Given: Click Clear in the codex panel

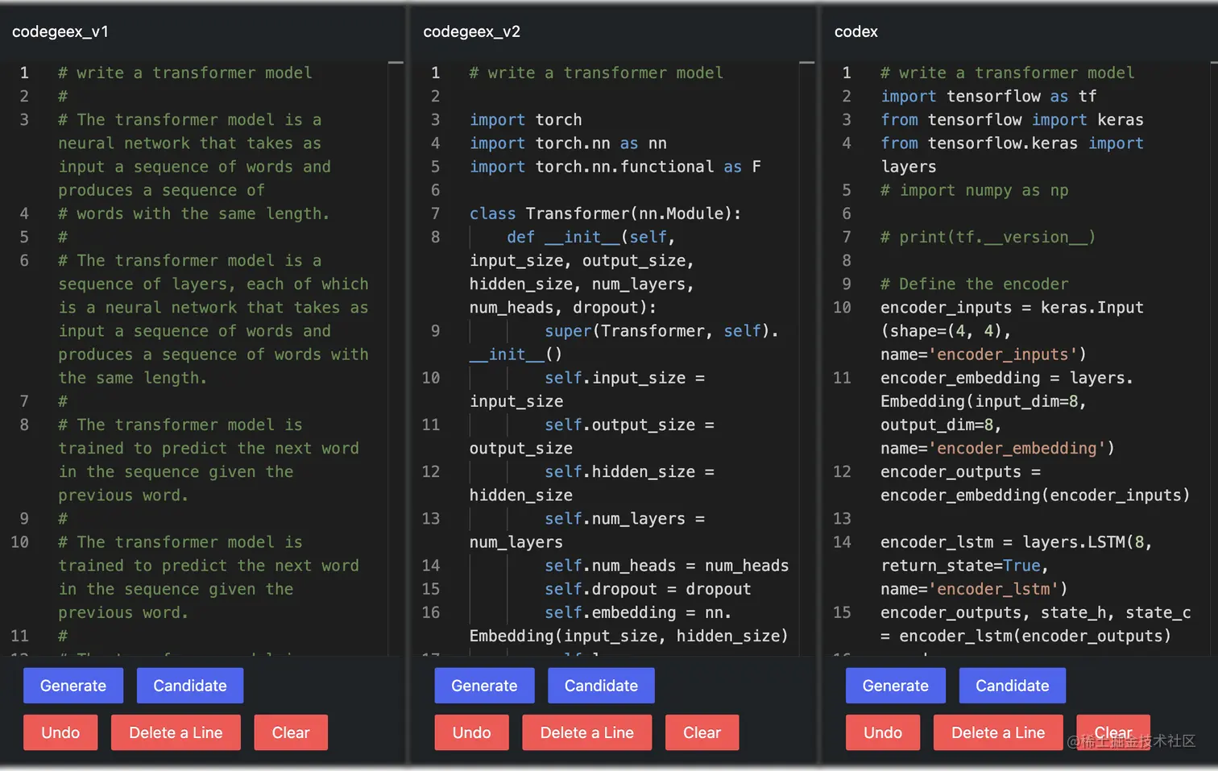Looking at the screenshot, I should [x=1113, y=732].
